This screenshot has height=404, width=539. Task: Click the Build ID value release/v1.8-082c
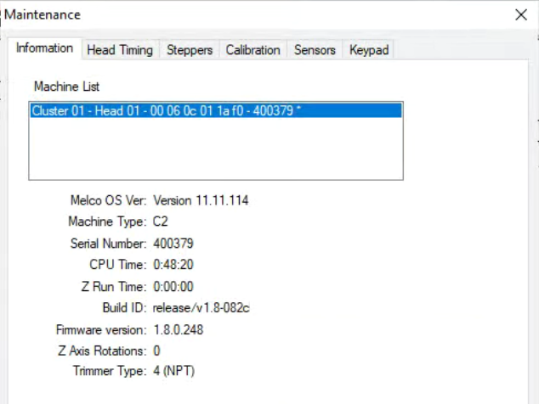tap(201, 308)
